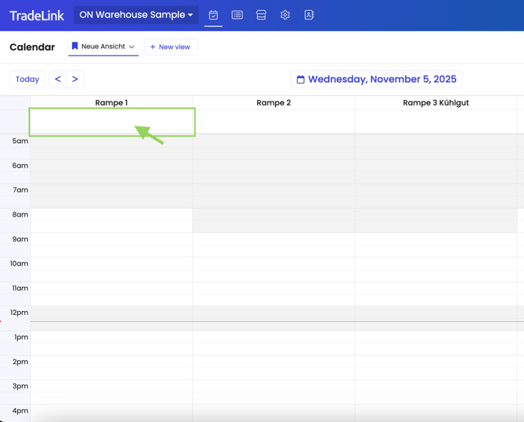The height and width of the screenshot is (422, 524).
Task: Go to previous day with left arrow
Action: 58,79
